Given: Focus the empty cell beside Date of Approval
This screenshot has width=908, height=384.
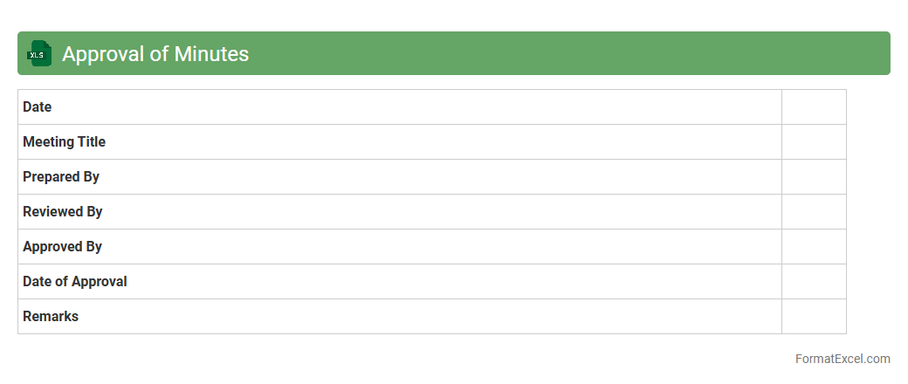Looking at the screenshot, I should point(814,281).
